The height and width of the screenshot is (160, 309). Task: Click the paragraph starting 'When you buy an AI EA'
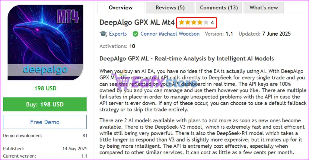[x=203, y=90]
